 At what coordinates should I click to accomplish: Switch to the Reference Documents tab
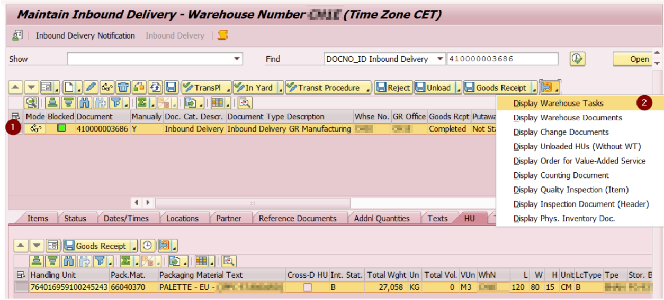tap(298, 218)
